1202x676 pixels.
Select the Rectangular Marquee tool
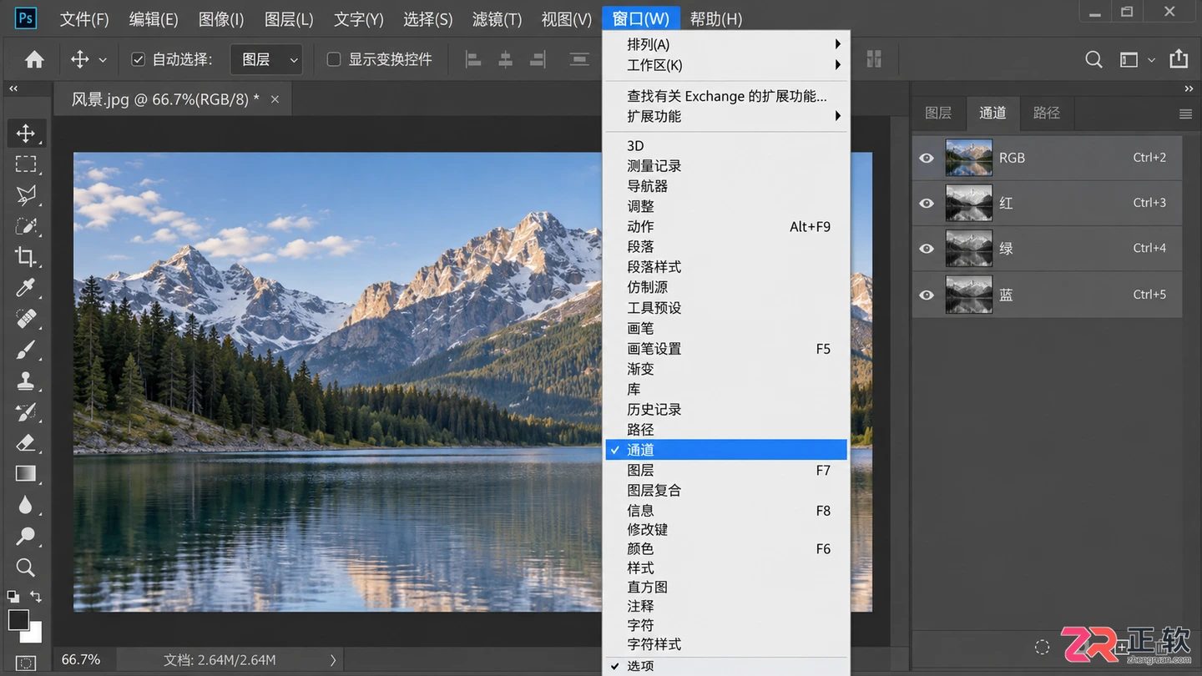pos(26,164)
